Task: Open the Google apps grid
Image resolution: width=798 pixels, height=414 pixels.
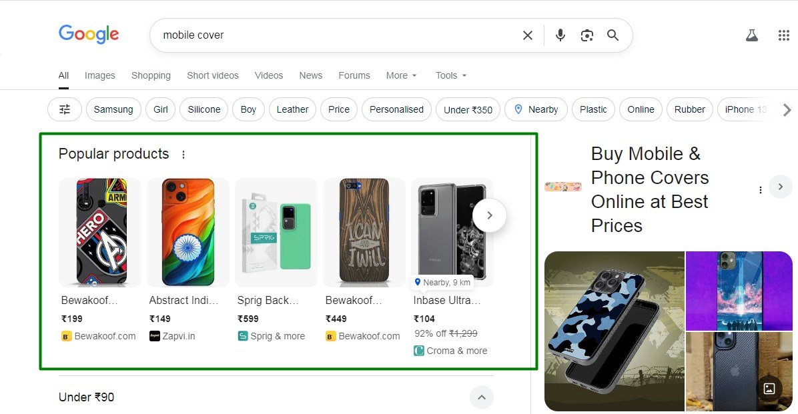Action: tap(784, 35)
